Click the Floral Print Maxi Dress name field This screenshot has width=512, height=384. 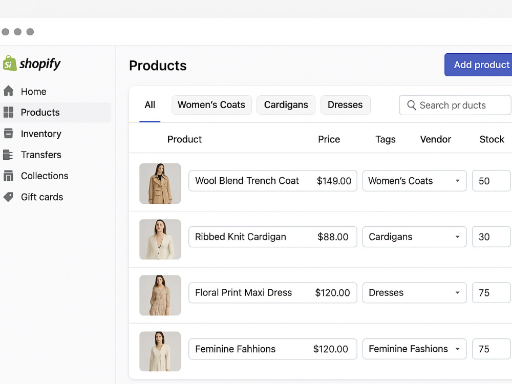point(273,292)
